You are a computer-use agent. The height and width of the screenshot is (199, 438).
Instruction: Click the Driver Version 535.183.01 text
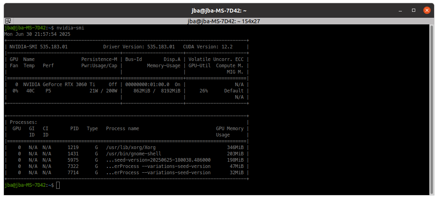139,47
